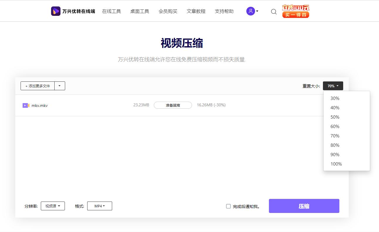Click the 支持帮助 nav item
379x232 pixels.
tap(224, 11)
